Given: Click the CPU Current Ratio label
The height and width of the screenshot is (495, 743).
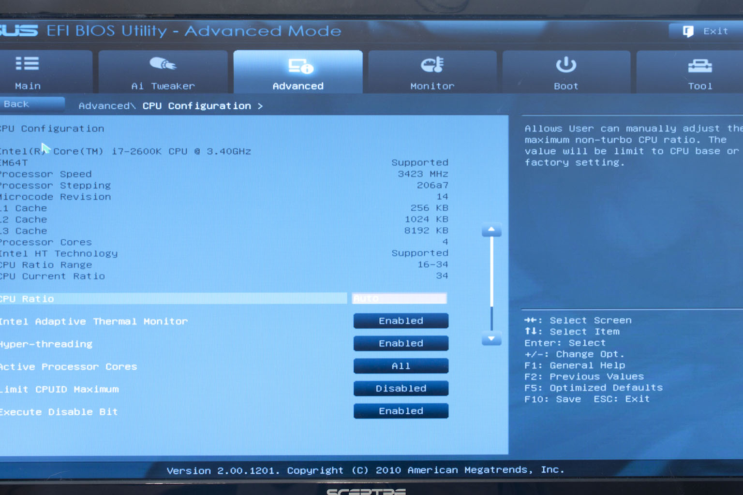Looking at the screenshot, I should [52, 277].
